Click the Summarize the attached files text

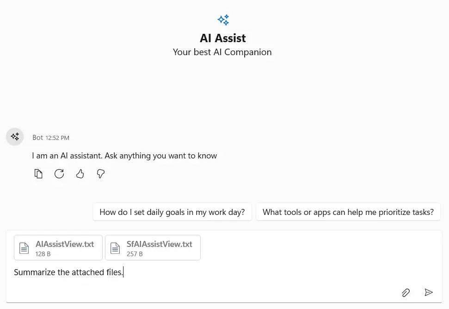[68, 272]
